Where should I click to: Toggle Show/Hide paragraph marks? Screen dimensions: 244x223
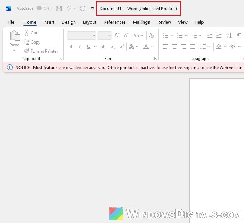point(239,36)
